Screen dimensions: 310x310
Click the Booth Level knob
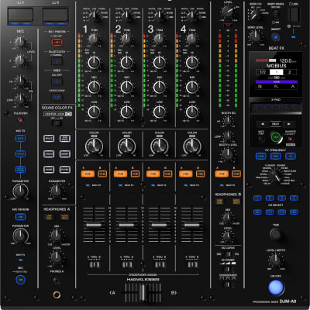[227, 154]
